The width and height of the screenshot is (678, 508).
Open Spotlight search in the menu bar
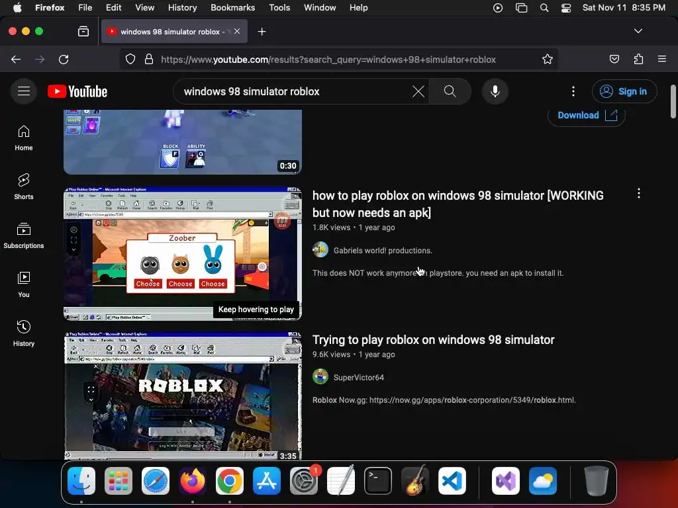[544, 8]
